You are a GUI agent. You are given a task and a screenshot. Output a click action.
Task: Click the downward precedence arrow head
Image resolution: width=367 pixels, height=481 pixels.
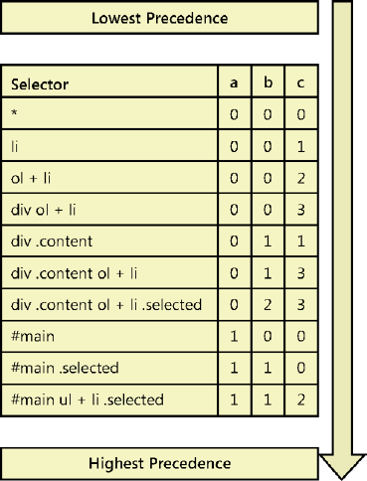[x=342, y=467]
